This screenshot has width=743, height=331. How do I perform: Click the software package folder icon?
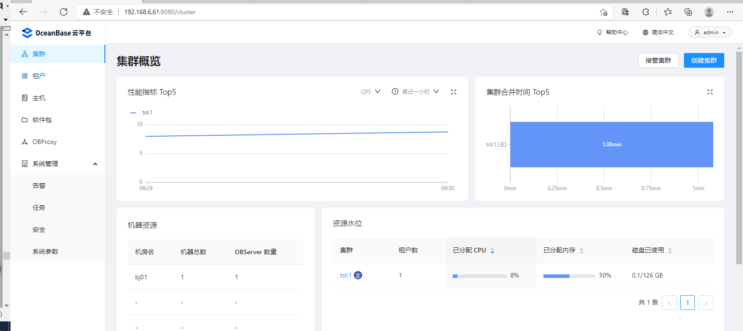[x=25, y=120]
